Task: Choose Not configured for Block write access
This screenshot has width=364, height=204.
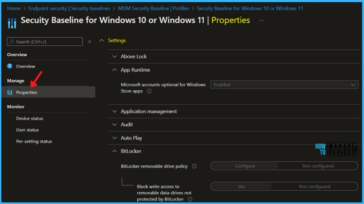Action: pyautogui.click(x=314, y=186)
